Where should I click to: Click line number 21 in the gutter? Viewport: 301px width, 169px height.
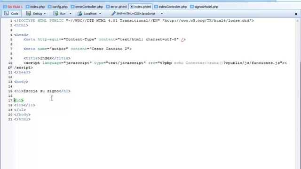[10, 119]
